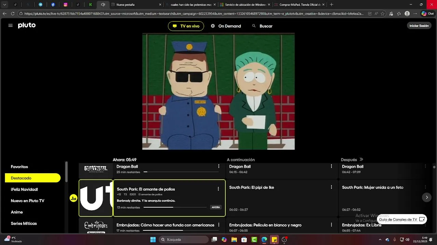
Task: Reload the Pluto TV page
Action: [x=13, y=14]
